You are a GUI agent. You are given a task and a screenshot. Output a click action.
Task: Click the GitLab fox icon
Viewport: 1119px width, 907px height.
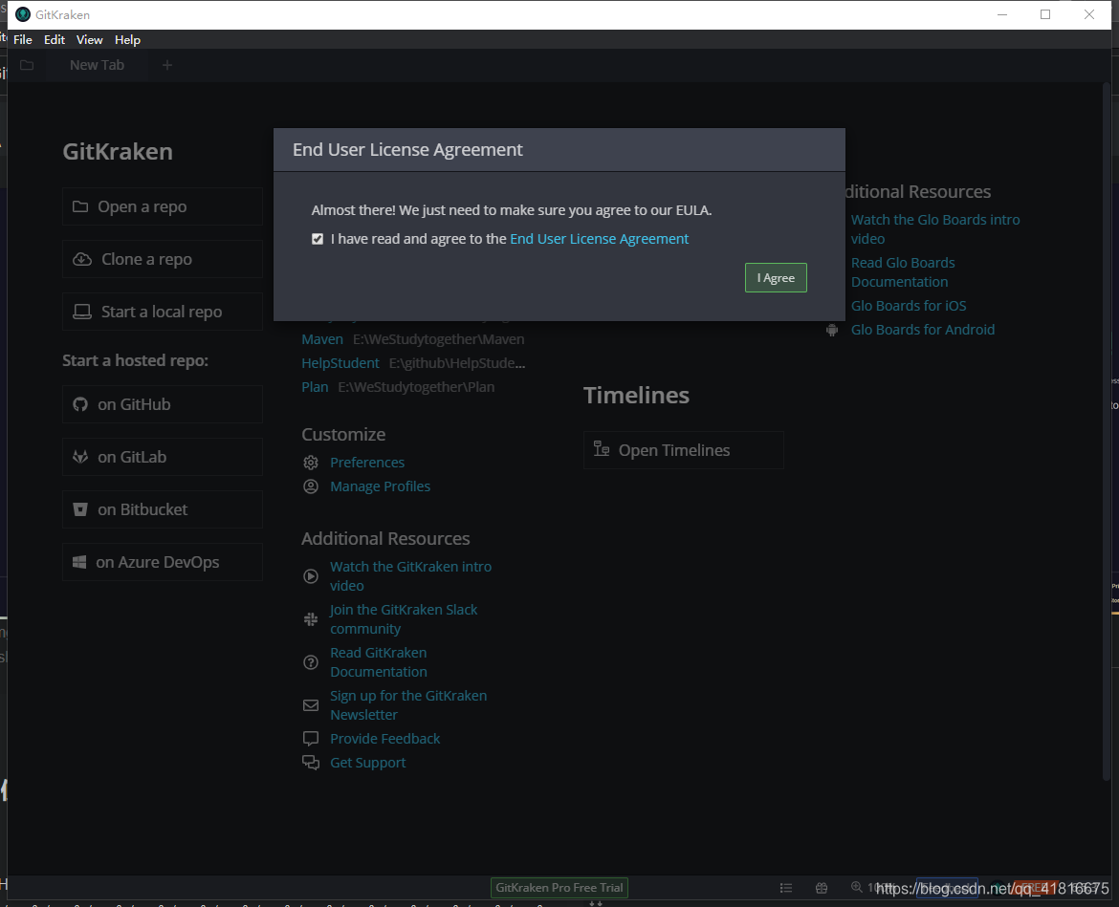(x=80, y=457)
